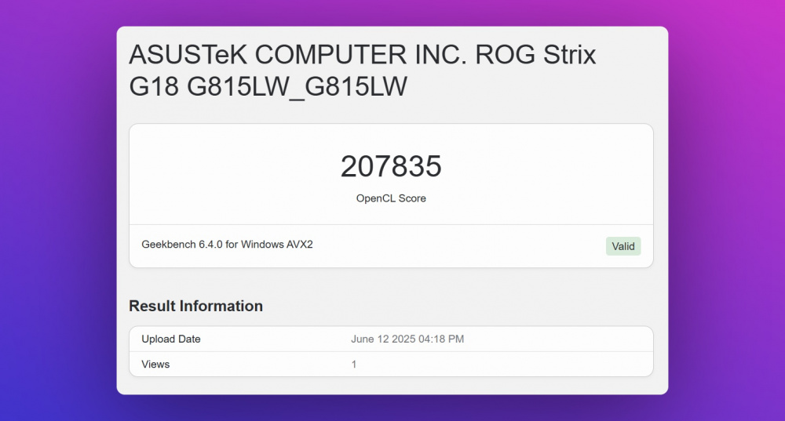Click the word ASUSTeK in the title
The image size is (785, 421).
coord(188,55)
